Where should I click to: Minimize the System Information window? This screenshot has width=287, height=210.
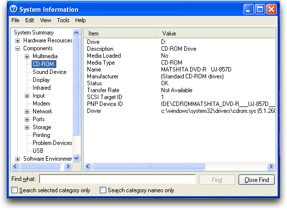[248, 9]
